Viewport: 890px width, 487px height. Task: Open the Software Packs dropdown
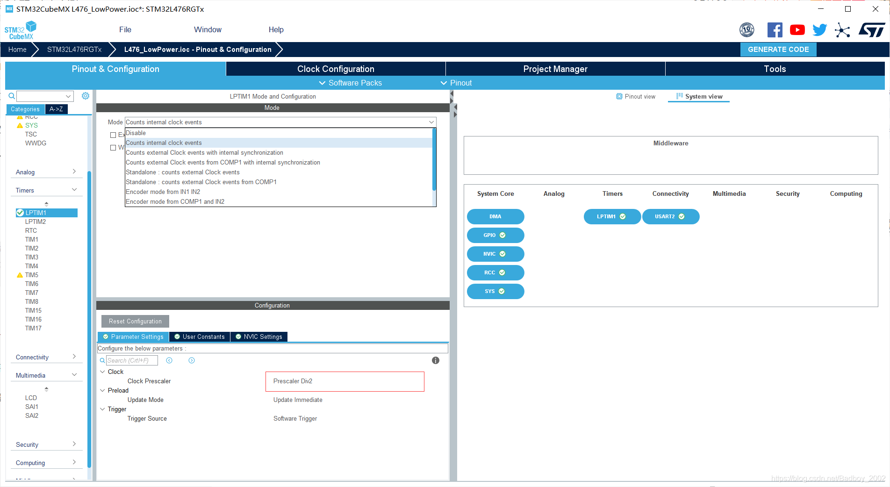[350, 83]
